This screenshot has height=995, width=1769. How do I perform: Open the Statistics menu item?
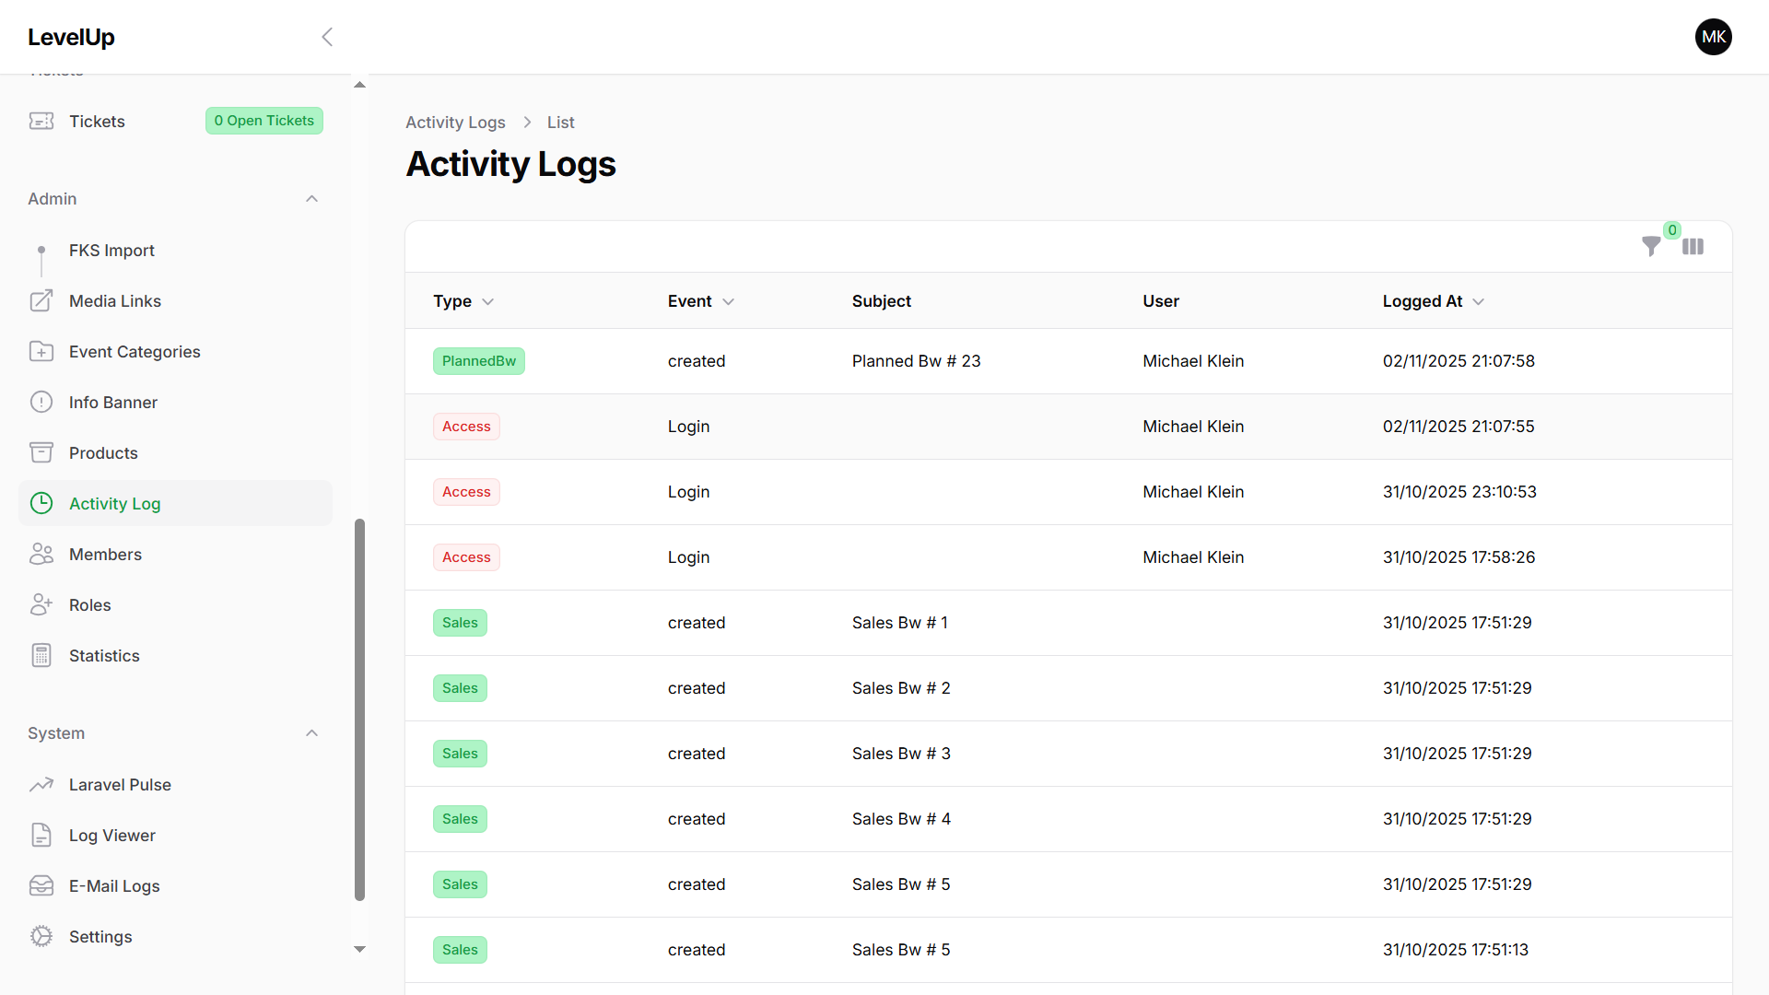[104, 656]
